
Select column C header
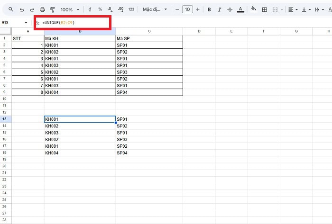[x=149, y=31]
